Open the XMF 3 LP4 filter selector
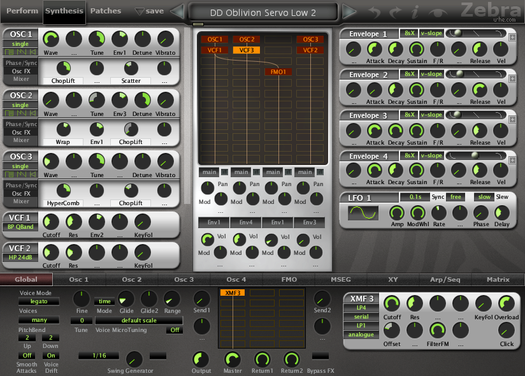This screenshot has height=376, width=525. [x=361, y=308]
